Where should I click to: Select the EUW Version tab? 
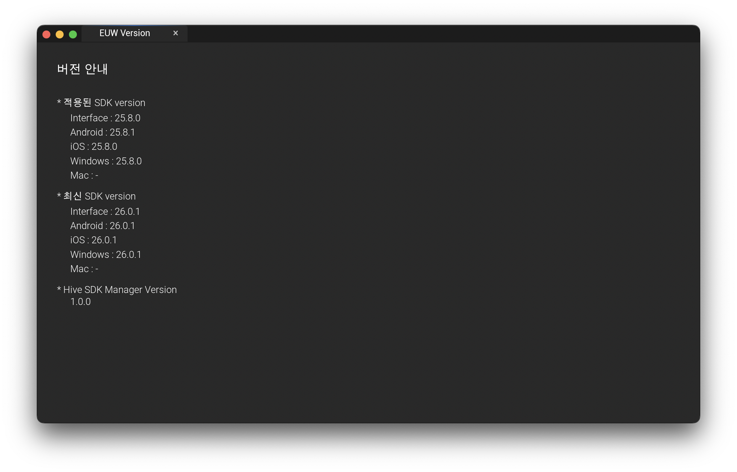125,33
